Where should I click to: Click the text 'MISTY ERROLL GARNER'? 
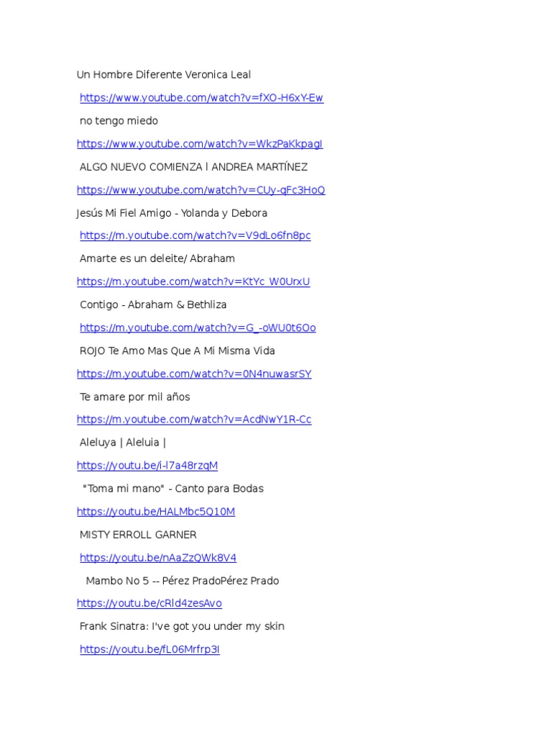click(x=138, y=535)
